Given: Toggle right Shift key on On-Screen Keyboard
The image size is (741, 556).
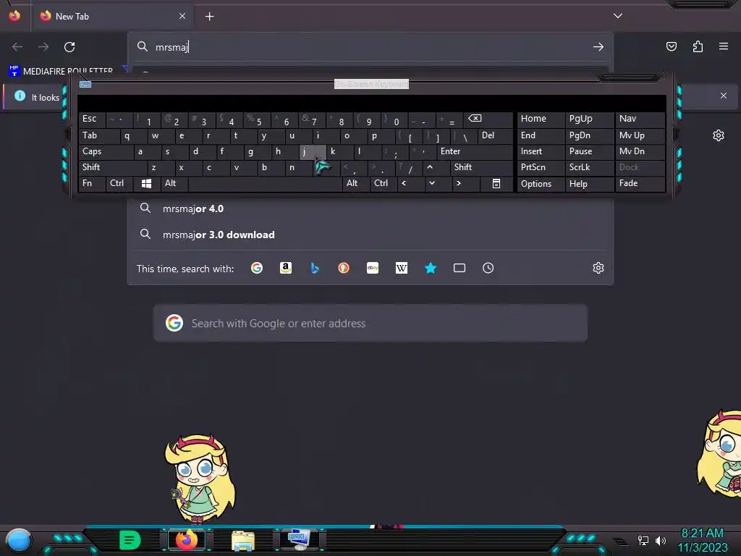Looking at the screenshot, I should pos(481,167).
